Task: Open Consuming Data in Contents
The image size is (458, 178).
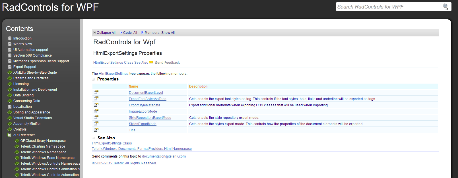Action: coord(27,101)
